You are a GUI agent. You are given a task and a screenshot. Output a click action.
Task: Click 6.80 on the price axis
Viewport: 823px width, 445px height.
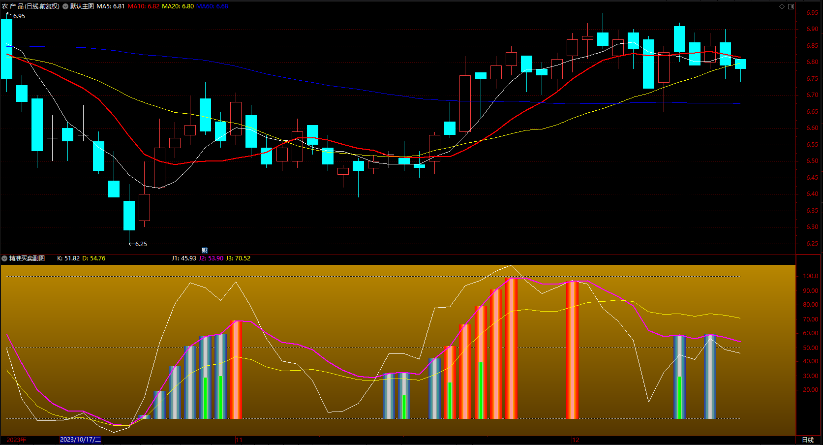(x=812, y=62)
